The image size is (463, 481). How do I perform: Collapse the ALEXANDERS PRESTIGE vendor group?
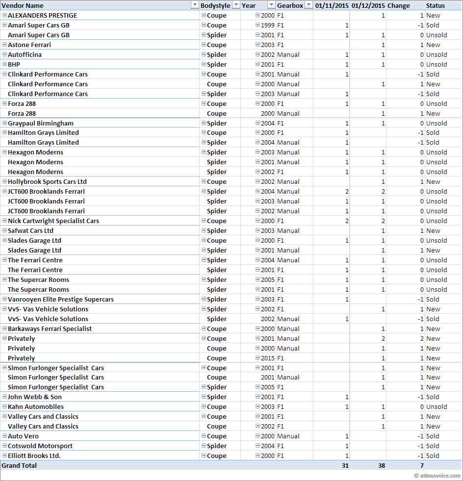pyautogui.click(x=5, y=15)
